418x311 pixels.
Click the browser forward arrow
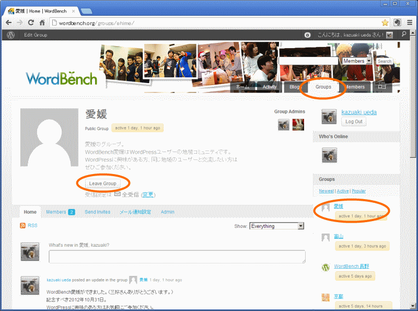pyautogui.click(x=19, y=22)
